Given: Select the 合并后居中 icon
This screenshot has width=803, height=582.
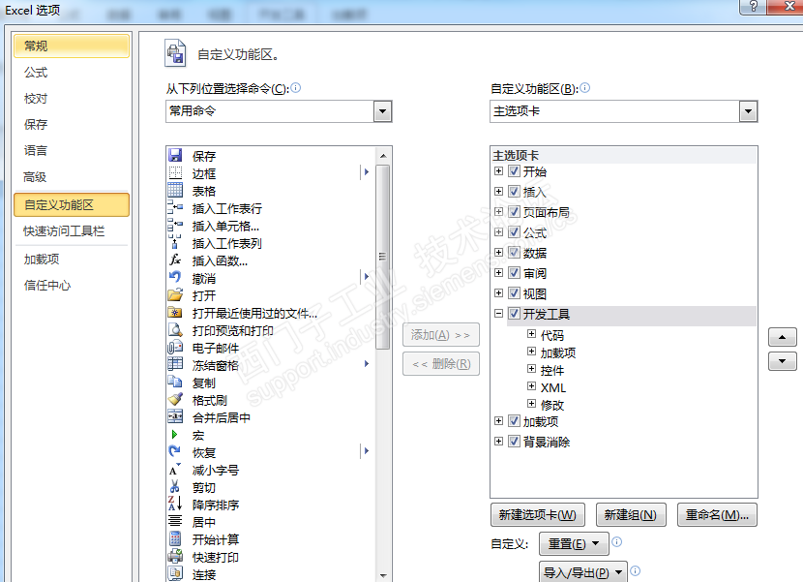Looking at the screenshot, I should [175, 416].
